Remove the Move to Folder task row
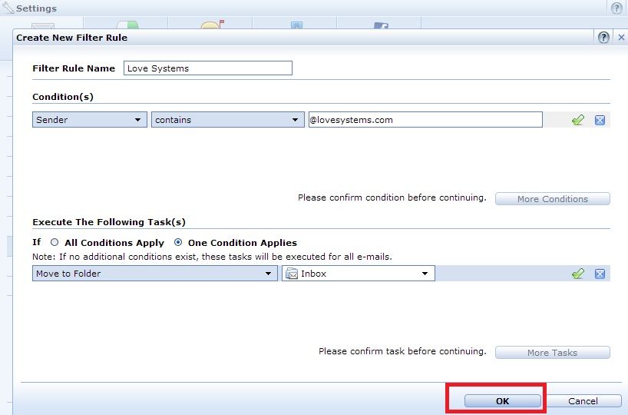Image resolution: width=628 pixels, height=415 pixels. click(x=600, y=274)
